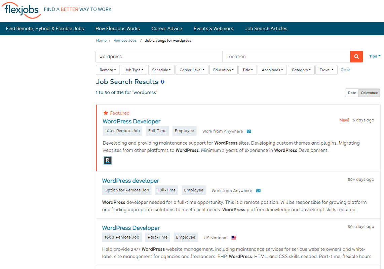384x269 pixels.
Task: Click Full-Time tag on featured job
Action: click(157, 131)
